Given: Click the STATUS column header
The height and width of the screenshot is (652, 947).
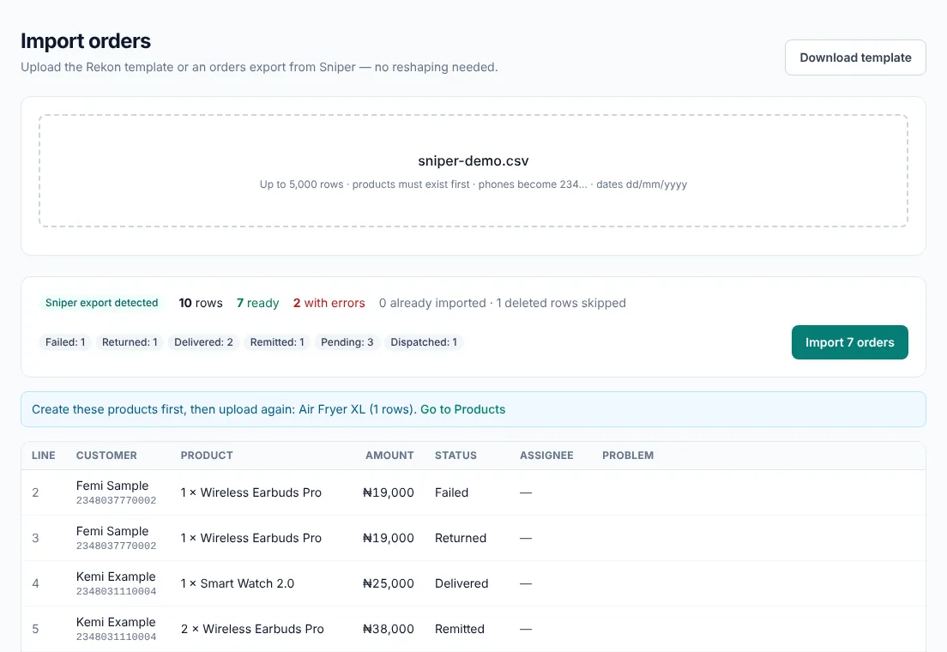Looking at the screenshot, I should (456, 455).
